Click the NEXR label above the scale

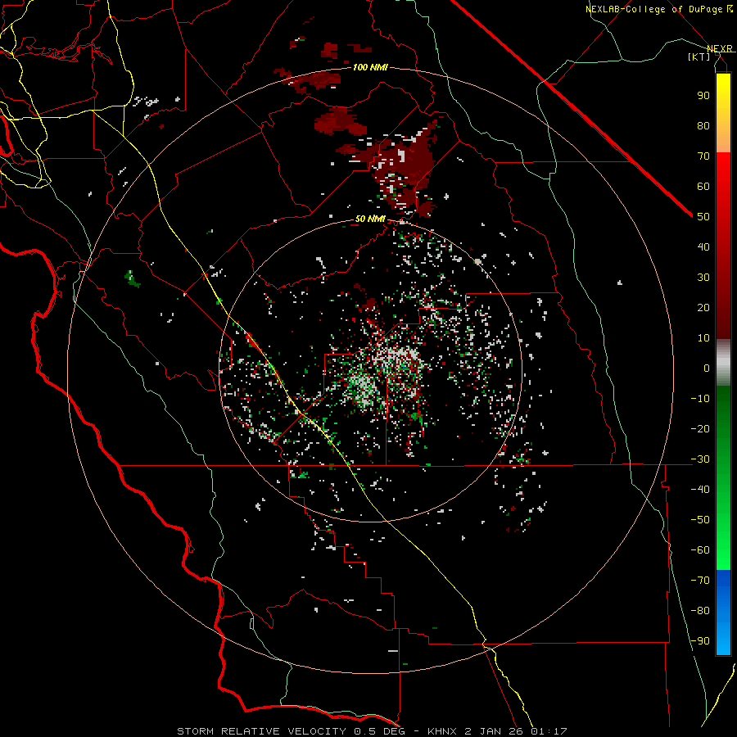[720, 49]
